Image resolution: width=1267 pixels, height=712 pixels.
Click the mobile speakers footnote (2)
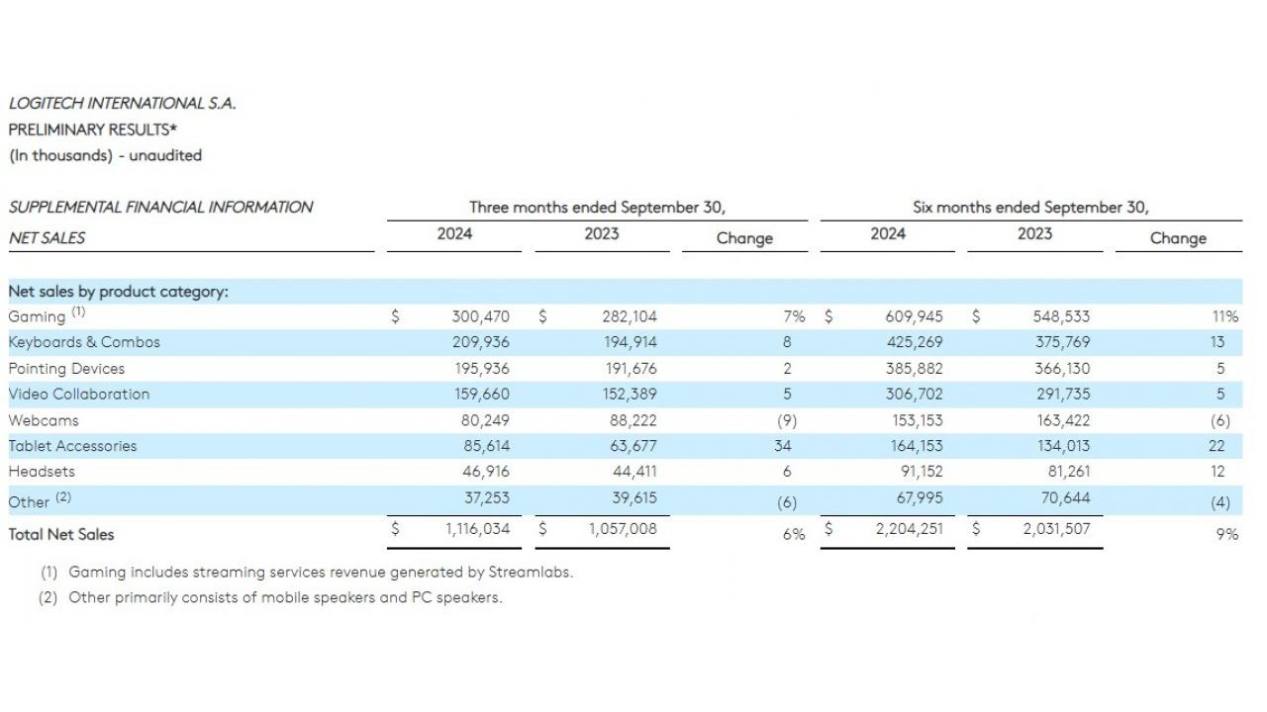tap(284, 597)
